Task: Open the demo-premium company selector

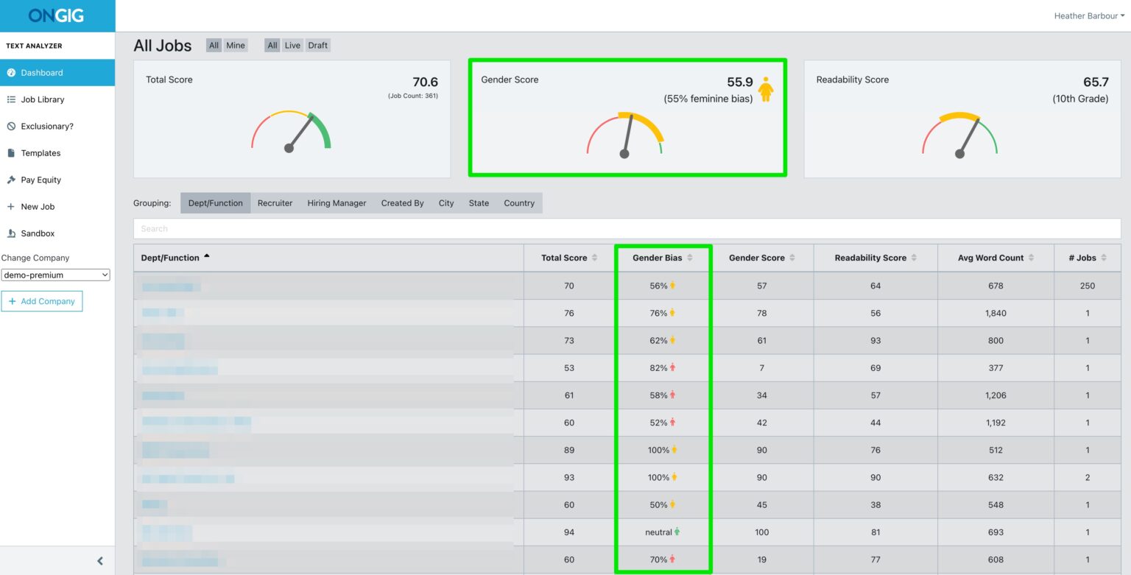Action: click(55, 275)
